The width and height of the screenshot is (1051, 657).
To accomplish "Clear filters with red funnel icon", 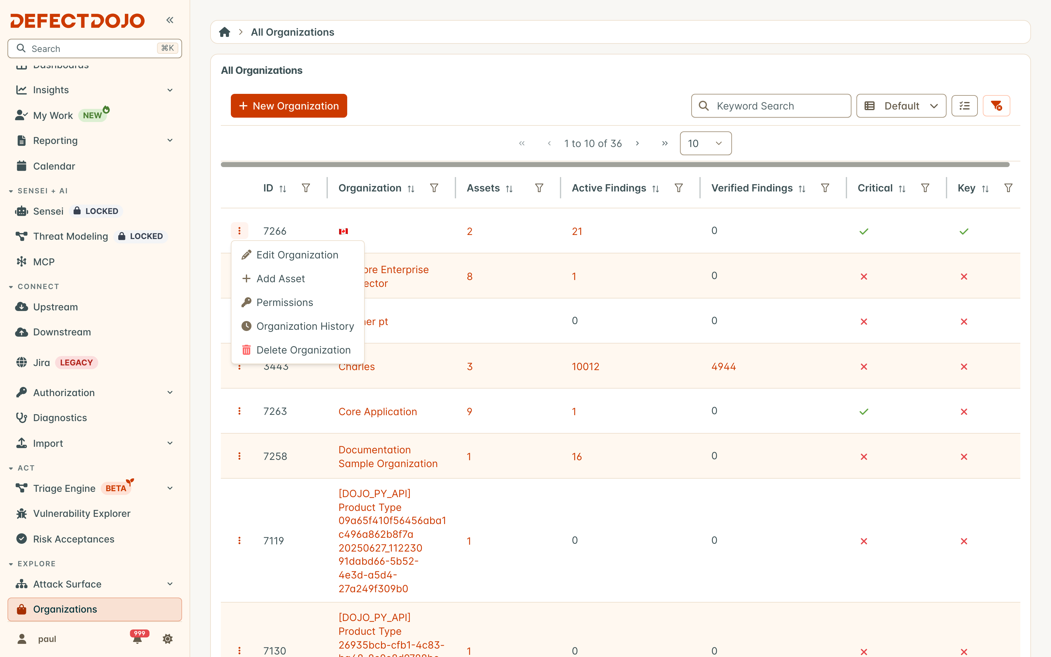I will [996, 106].
